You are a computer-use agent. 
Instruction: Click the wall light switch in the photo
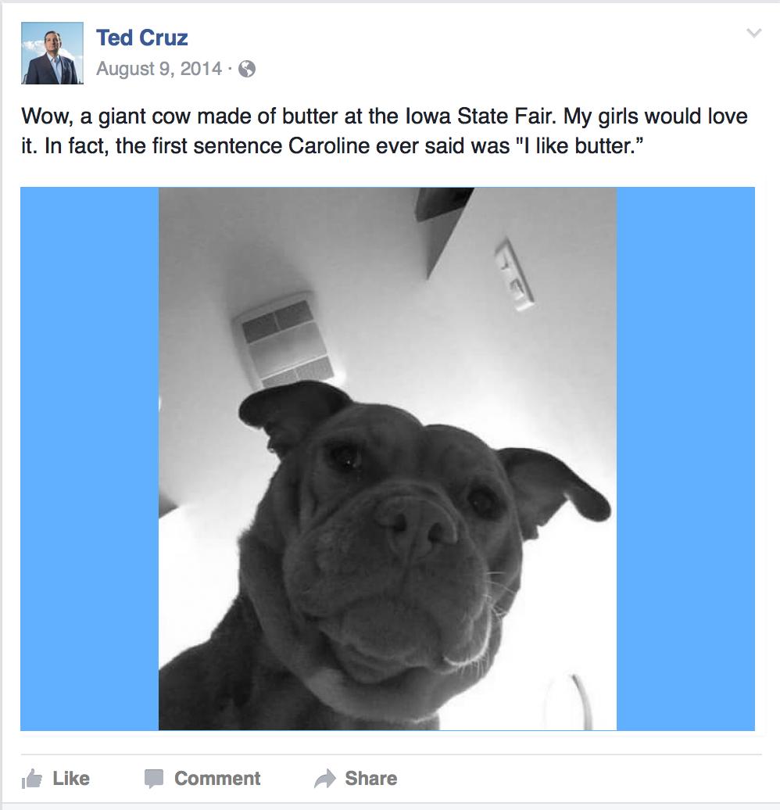tap(514, 274)
